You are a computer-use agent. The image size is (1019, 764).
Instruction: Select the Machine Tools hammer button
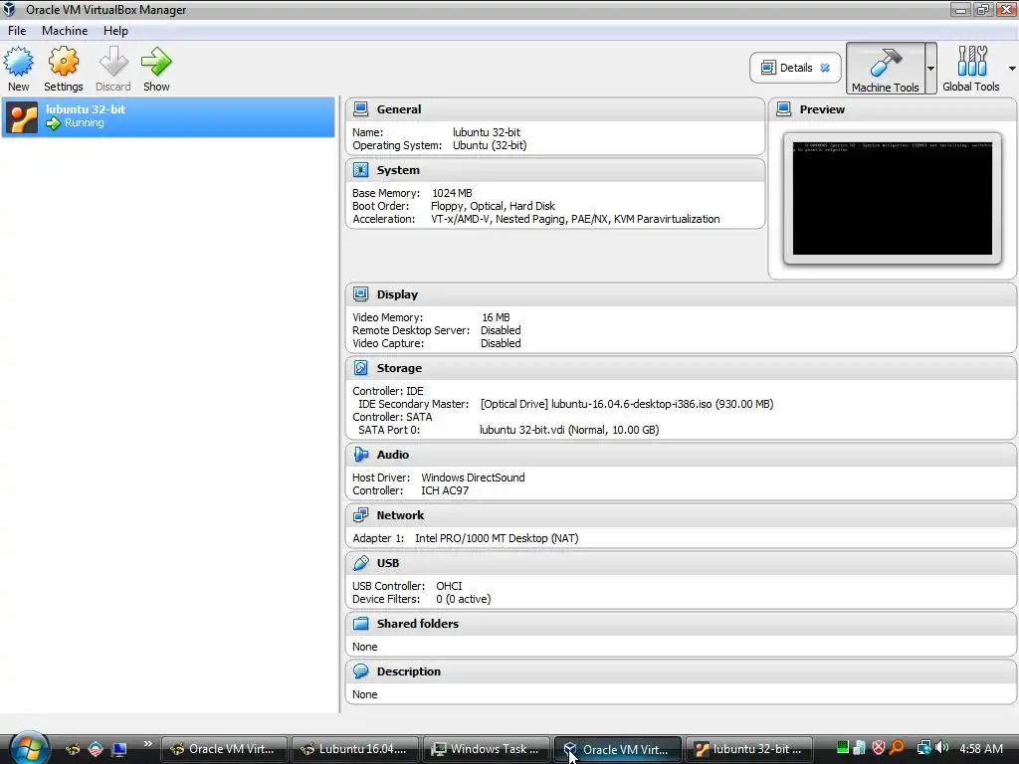click(885, 69)
